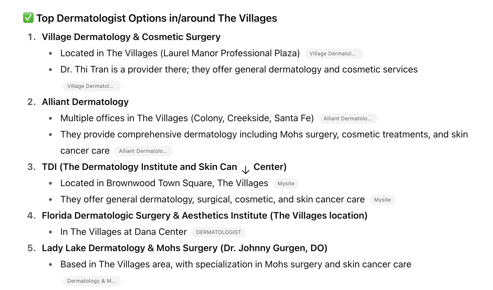The image size is (493, 290).
Task: Open Mysite citation after skin cancer care line
Action: (x=382, y=200)
